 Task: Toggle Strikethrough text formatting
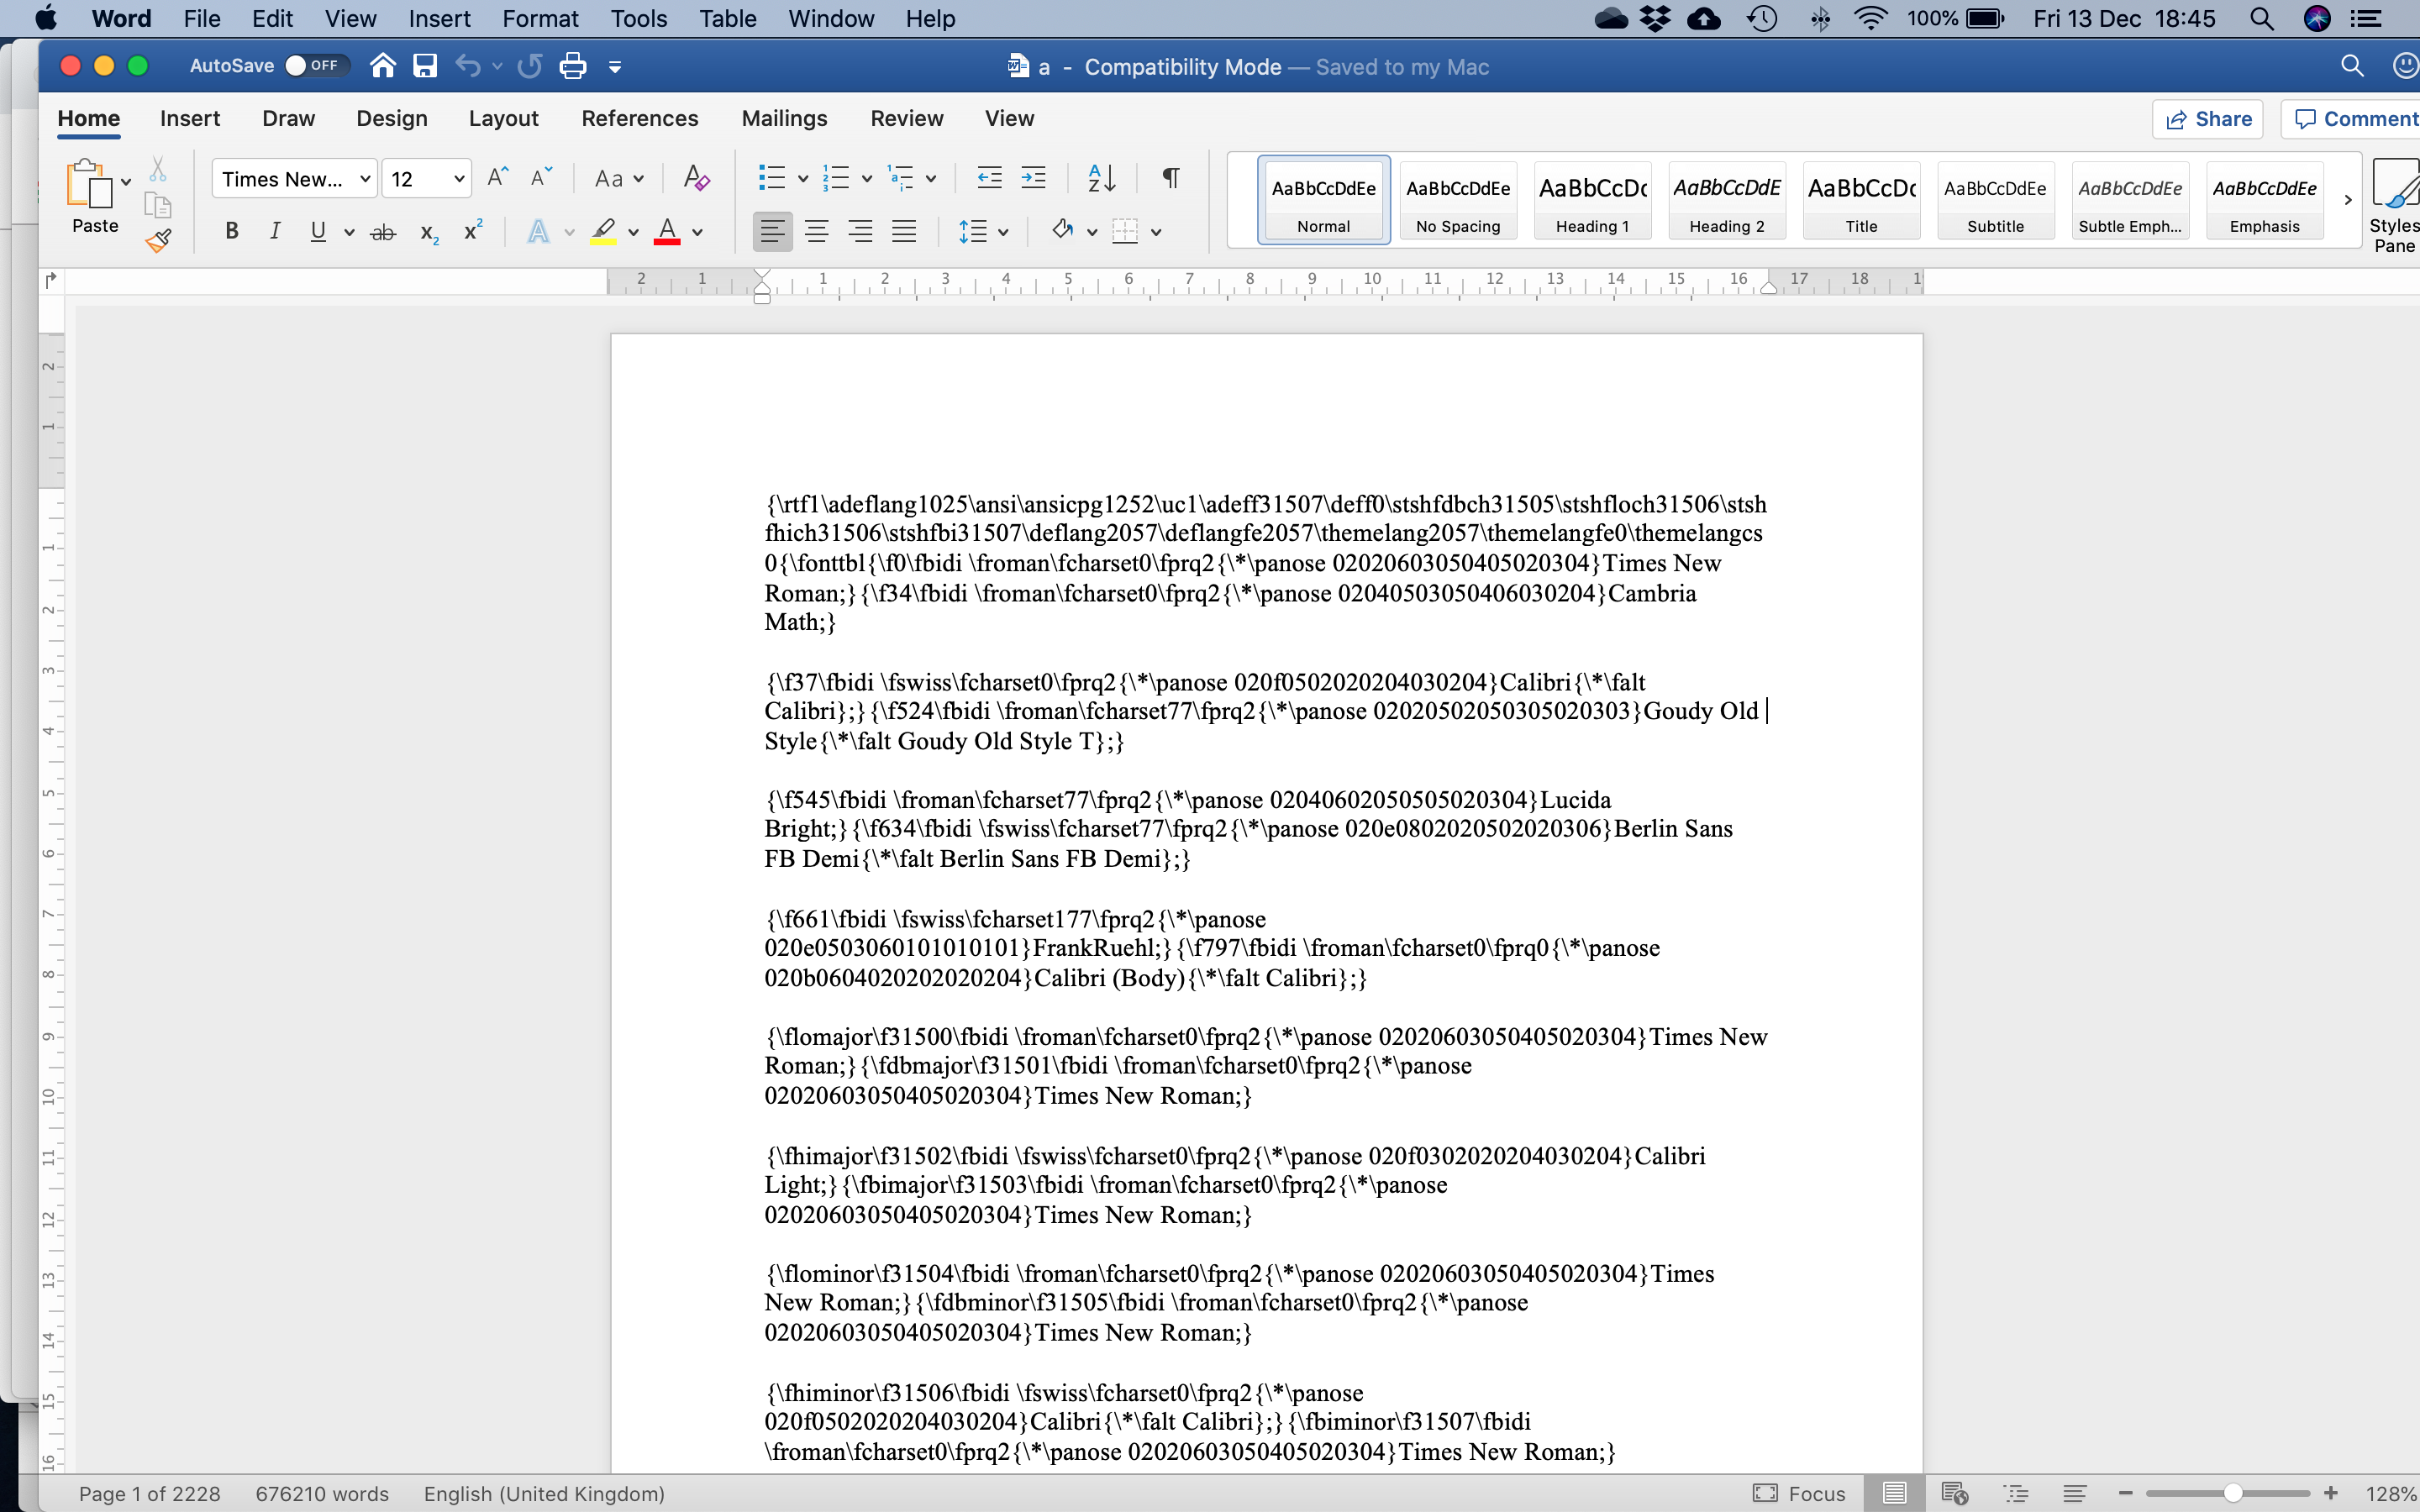point(383,230)
